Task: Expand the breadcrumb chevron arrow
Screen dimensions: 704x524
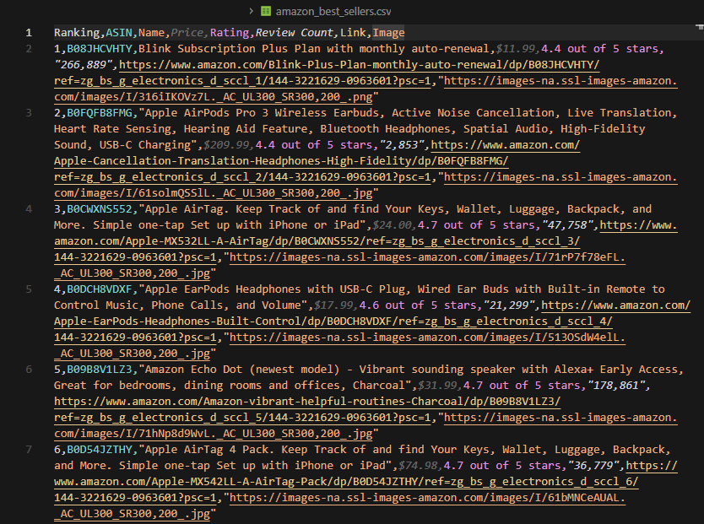Action: tap(251, 11)
